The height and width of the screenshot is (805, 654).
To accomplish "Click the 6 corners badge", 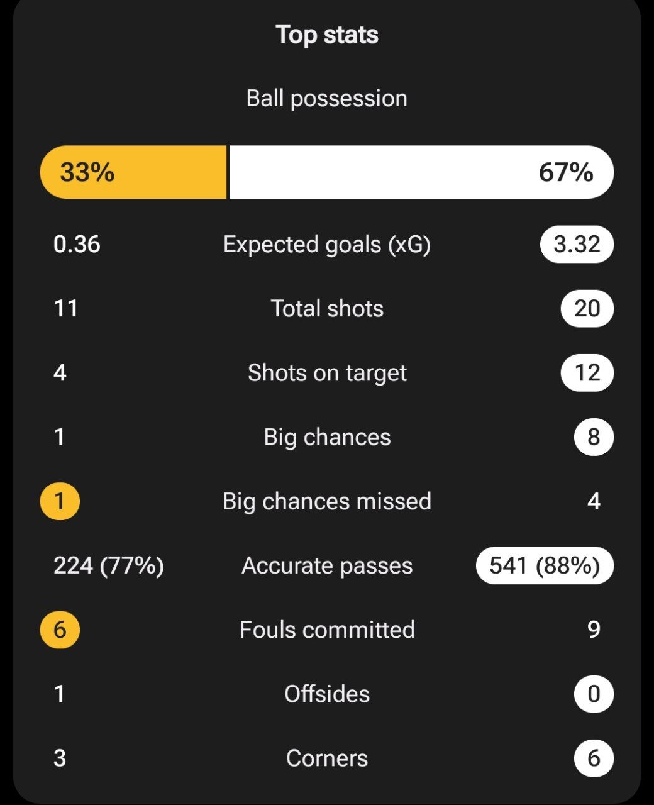I will (x=594, y=758).
